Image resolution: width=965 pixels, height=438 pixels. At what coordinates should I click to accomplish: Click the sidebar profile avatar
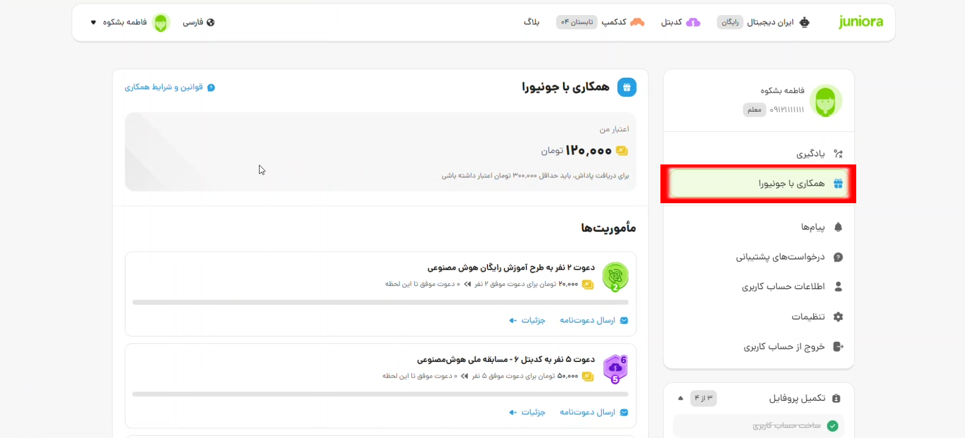click(x=826, y=101)
